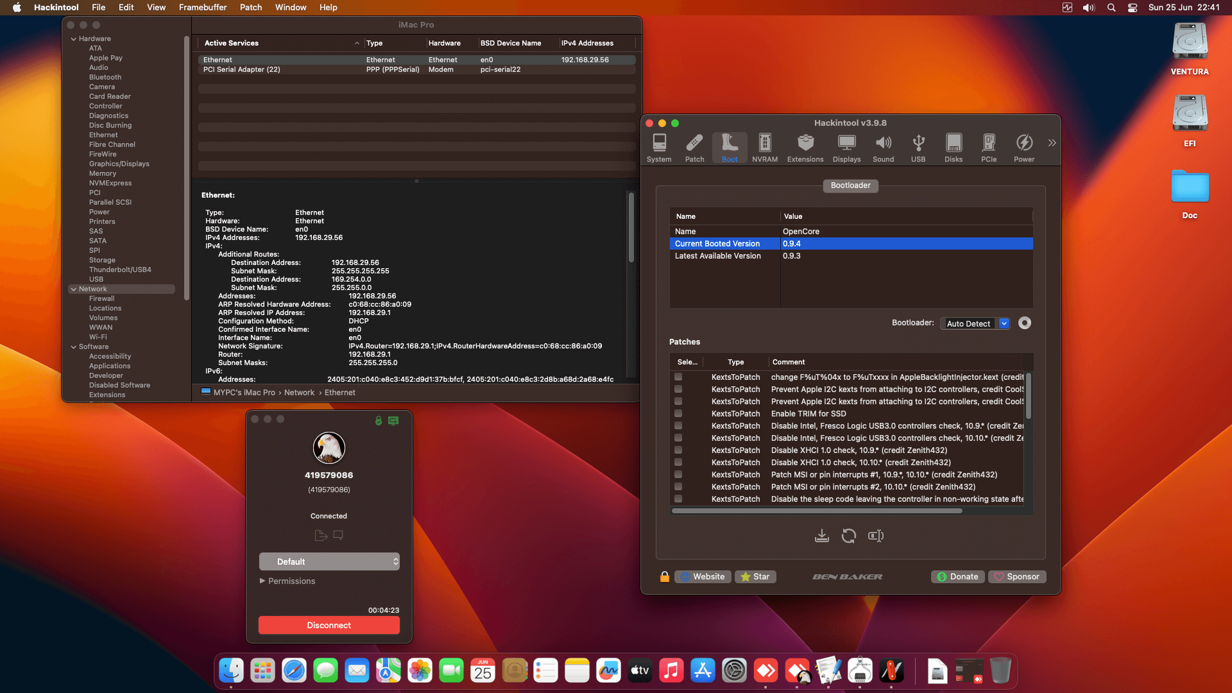Image resolution: width=1232 pixels, height=693 pixels.
Task: Click the Website button
Action: click(x=703, y=577)
